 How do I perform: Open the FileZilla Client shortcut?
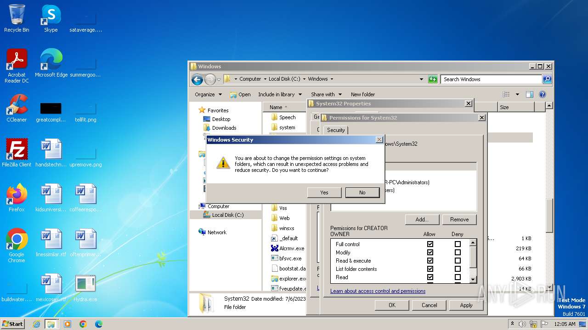17,153
